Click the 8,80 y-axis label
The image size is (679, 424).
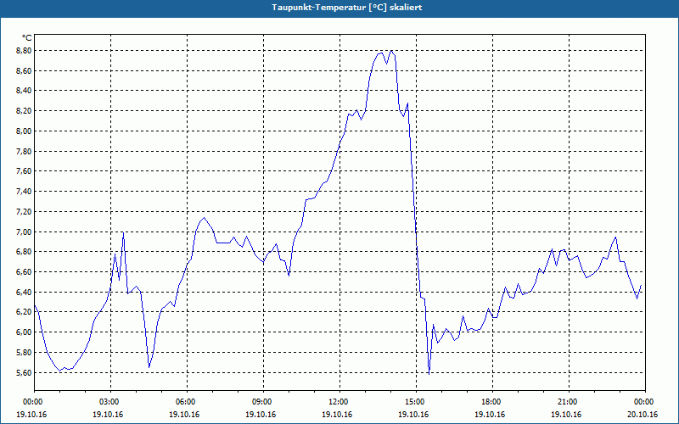(x=25, y=51)
